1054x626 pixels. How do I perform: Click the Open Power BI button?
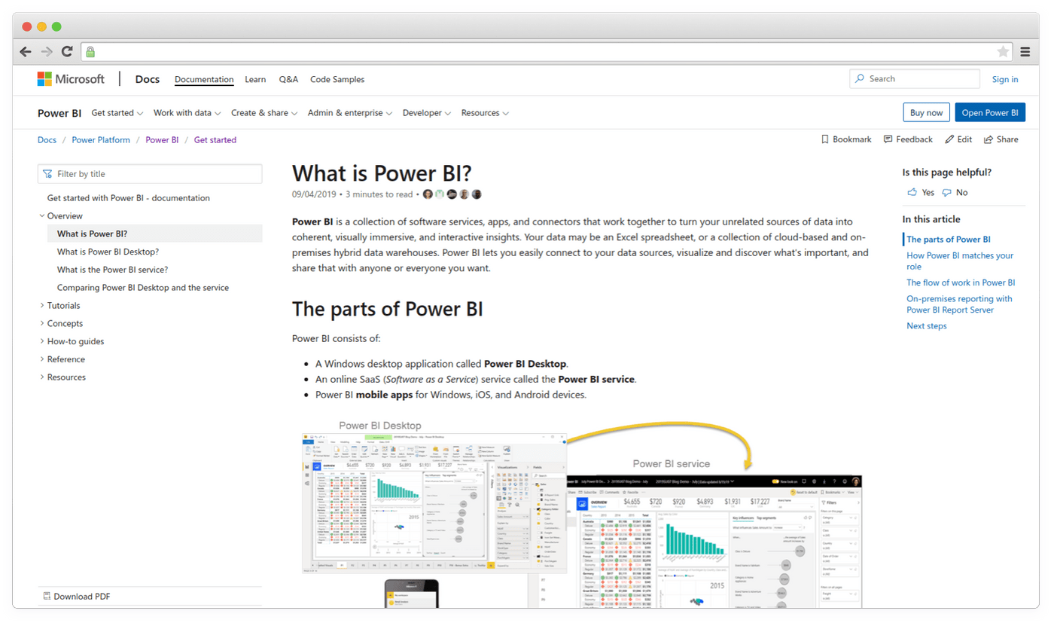coord(990,113)
